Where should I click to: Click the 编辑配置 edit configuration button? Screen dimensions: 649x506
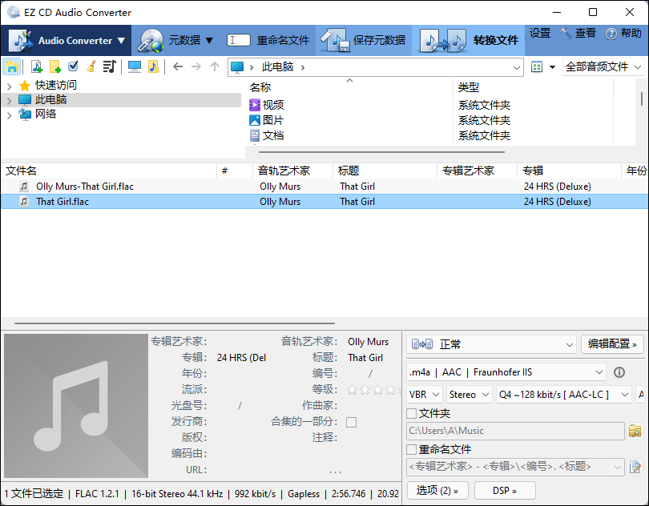point(612,344)
